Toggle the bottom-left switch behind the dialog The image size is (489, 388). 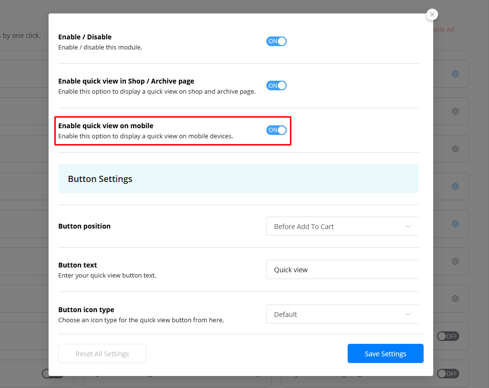tap(46, 374)
